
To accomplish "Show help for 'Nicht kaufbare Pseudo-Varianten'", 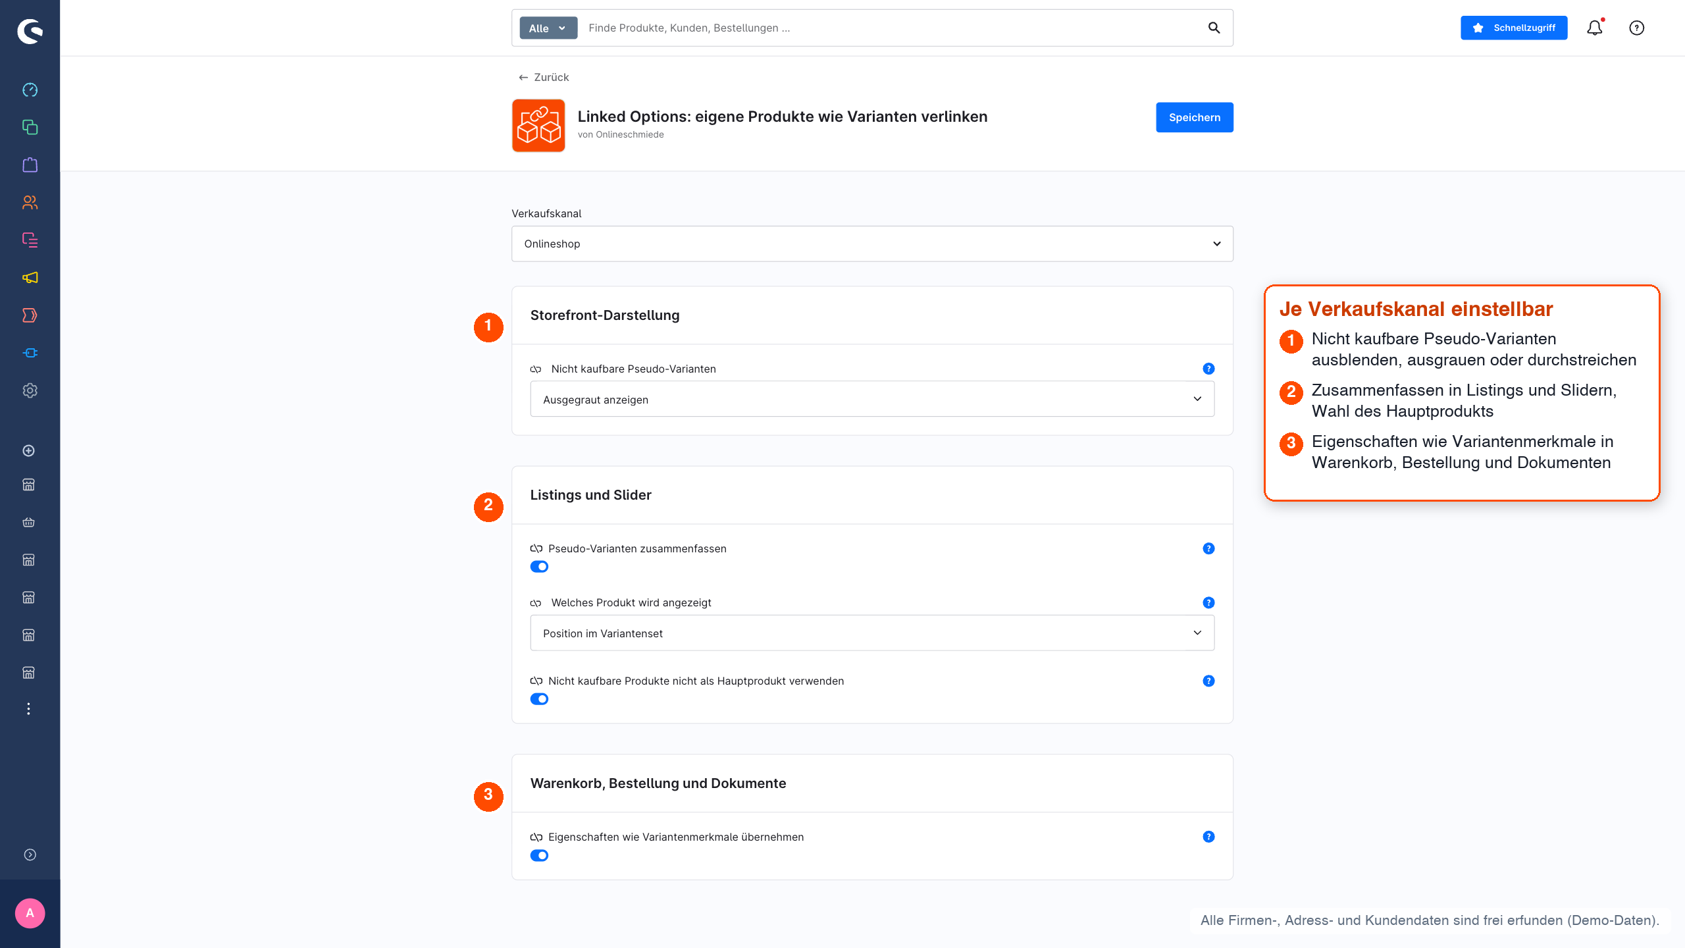I will point(1208,369).
